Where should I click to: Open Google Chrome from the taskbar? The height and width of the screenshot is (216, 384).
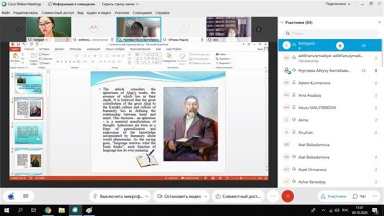(48, 211)
